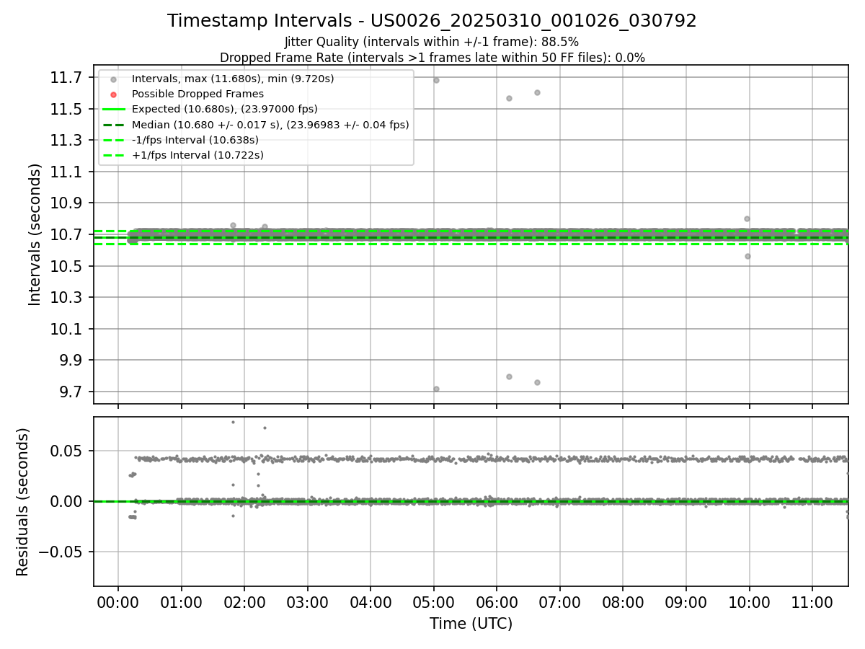Click the solid green line sample beside "Expected"
The height and width of the screenshot is (649, 865).
113,110
